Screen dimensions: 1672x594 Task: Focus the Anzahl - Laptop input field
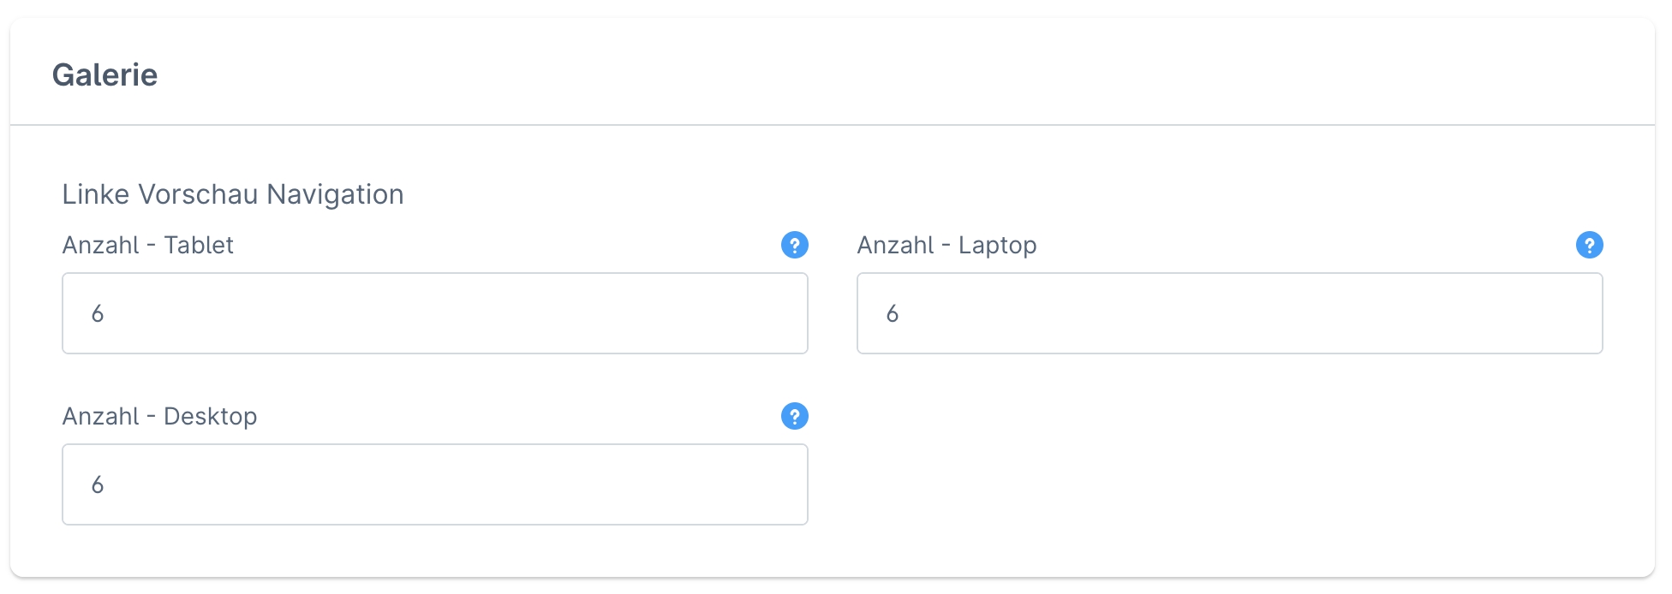coord(1229,313)
